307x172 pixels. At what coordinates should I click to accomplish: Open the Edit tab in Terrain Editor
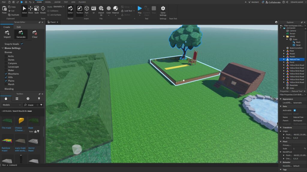(19, 27)
